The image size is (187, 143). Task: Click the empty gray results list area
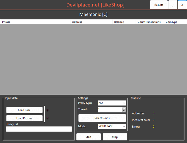[x=93, y=58]
